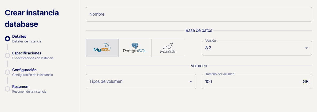Viewport: 317px width, 112px height.
Task: Jump to the Configuración step label
Action: (24, 70)
